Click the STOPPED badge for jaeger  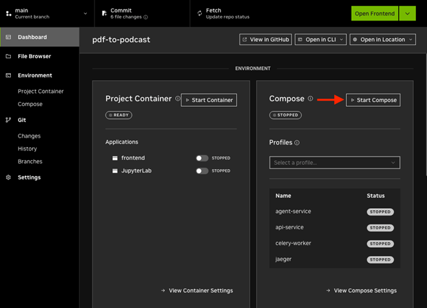(380, 260)
